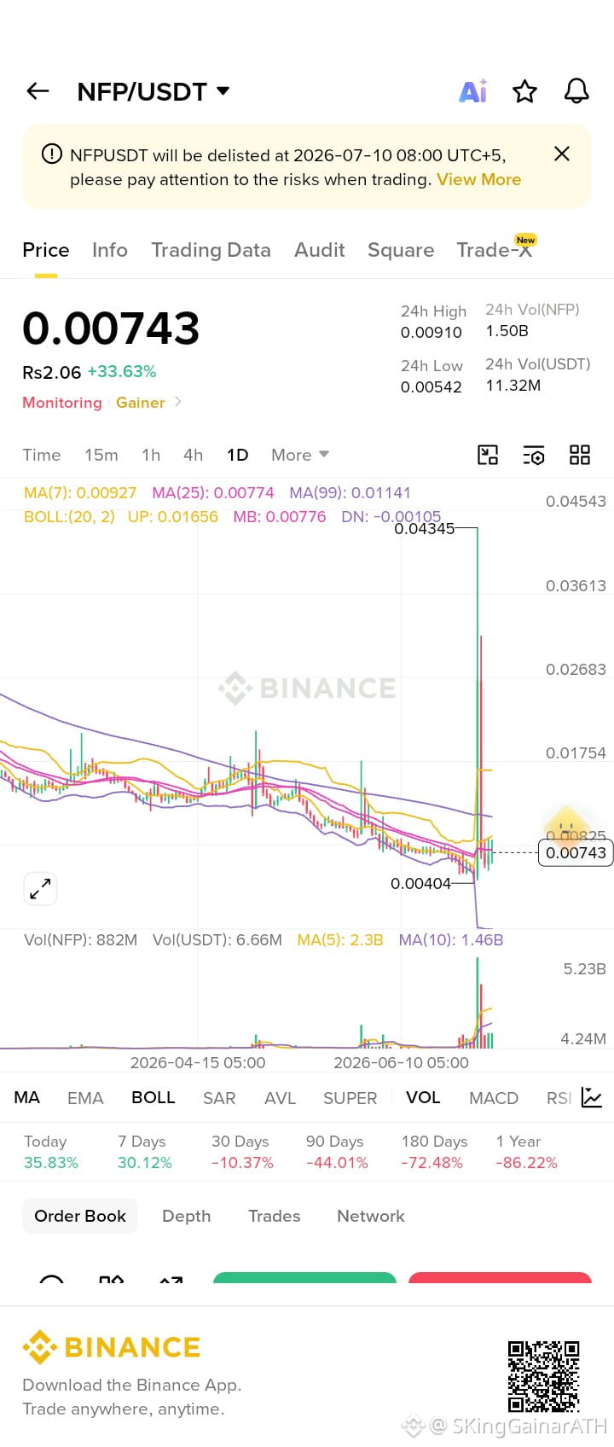Select the Time chart interval

click(42, 455)
